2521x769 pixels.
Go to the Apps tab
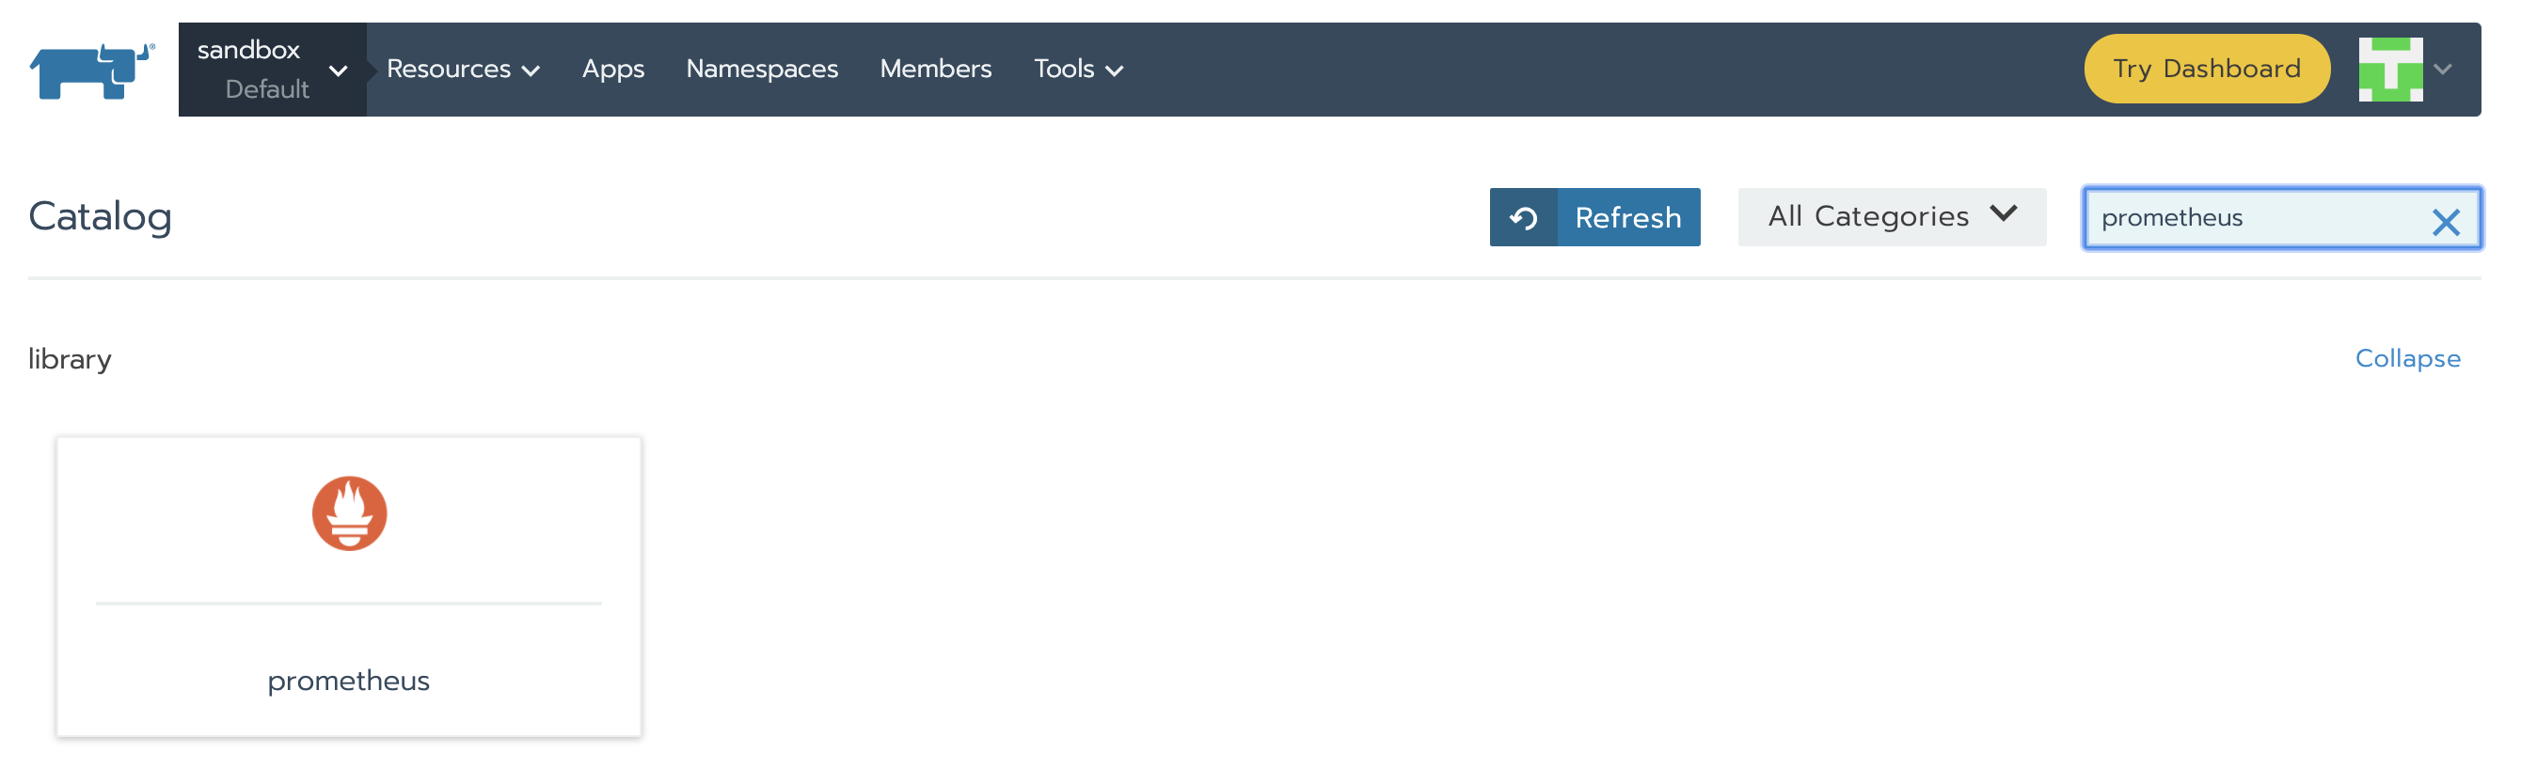(612, 70)
